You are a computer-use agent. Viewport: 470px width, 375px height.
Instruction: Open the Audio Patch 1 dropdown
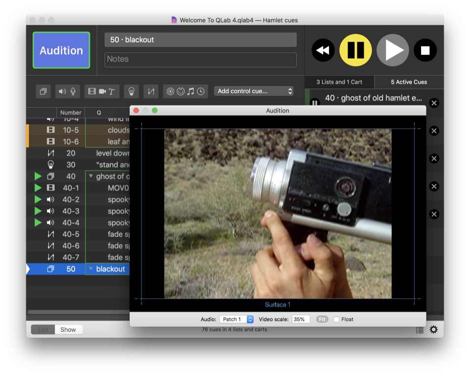point(236,319)
